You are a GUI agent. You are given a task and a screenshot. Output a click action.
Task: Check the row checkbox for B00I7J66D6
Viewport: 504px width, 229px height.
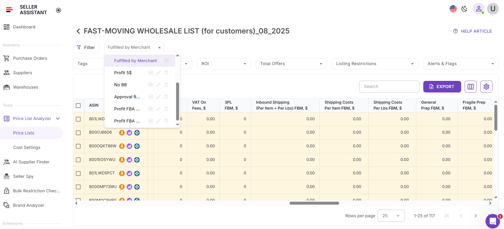pos(78,133)
